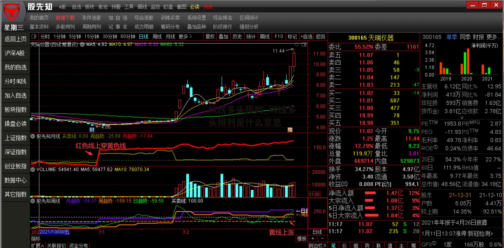Select the 价 tab under trade ticks

pos(344,245)
